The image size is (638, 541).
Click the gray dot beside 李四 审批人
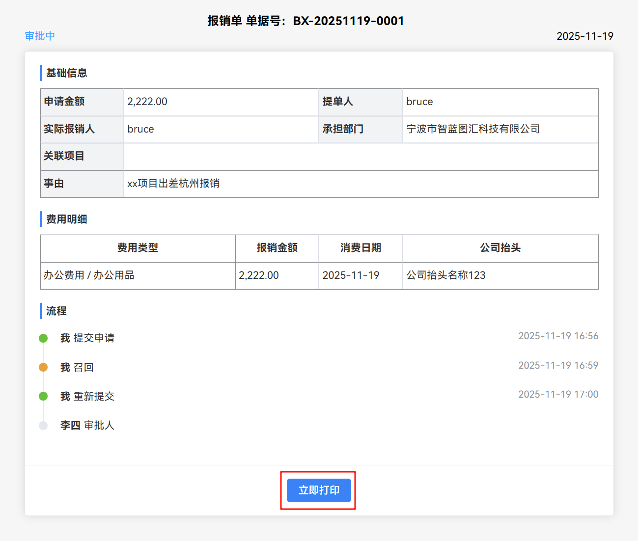43,426
